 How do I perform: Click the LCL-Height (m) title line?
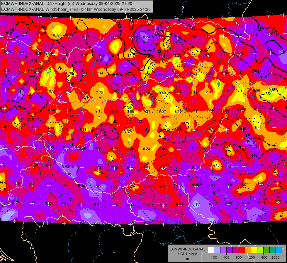[x=67, y=4]
